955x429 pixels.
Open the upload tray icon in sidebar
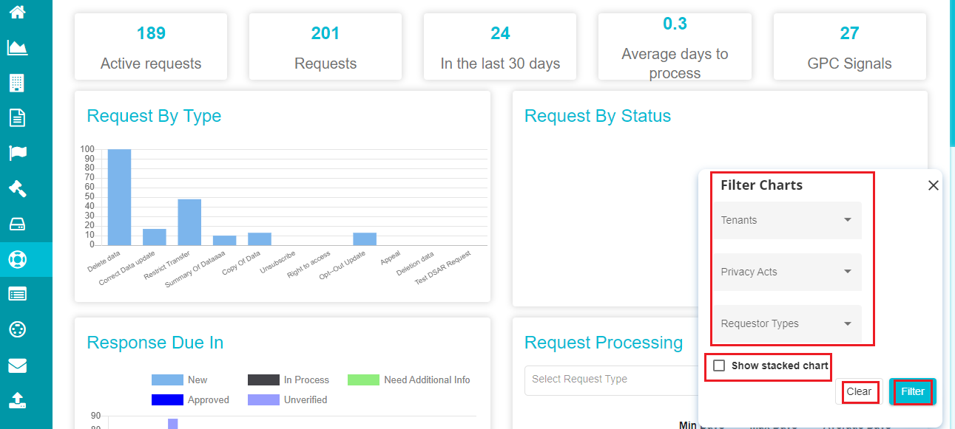pyautogui.click(x=17, y=400)
